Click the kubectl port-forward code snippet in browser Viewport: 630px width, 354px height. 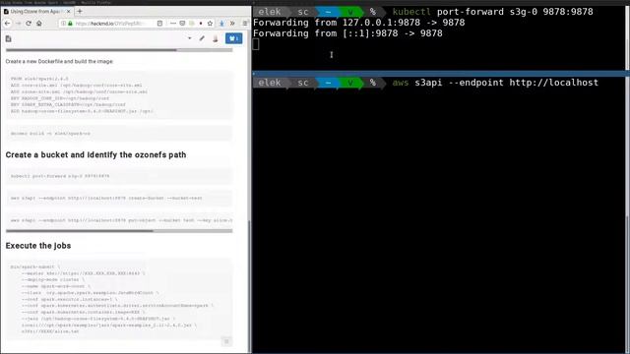click(119, 176)
